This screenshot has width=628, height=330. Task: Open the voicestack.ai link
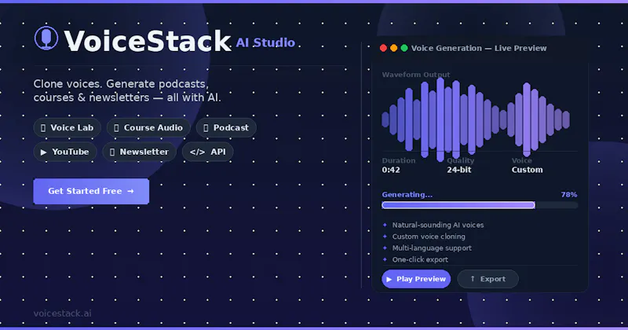(63, 313)
